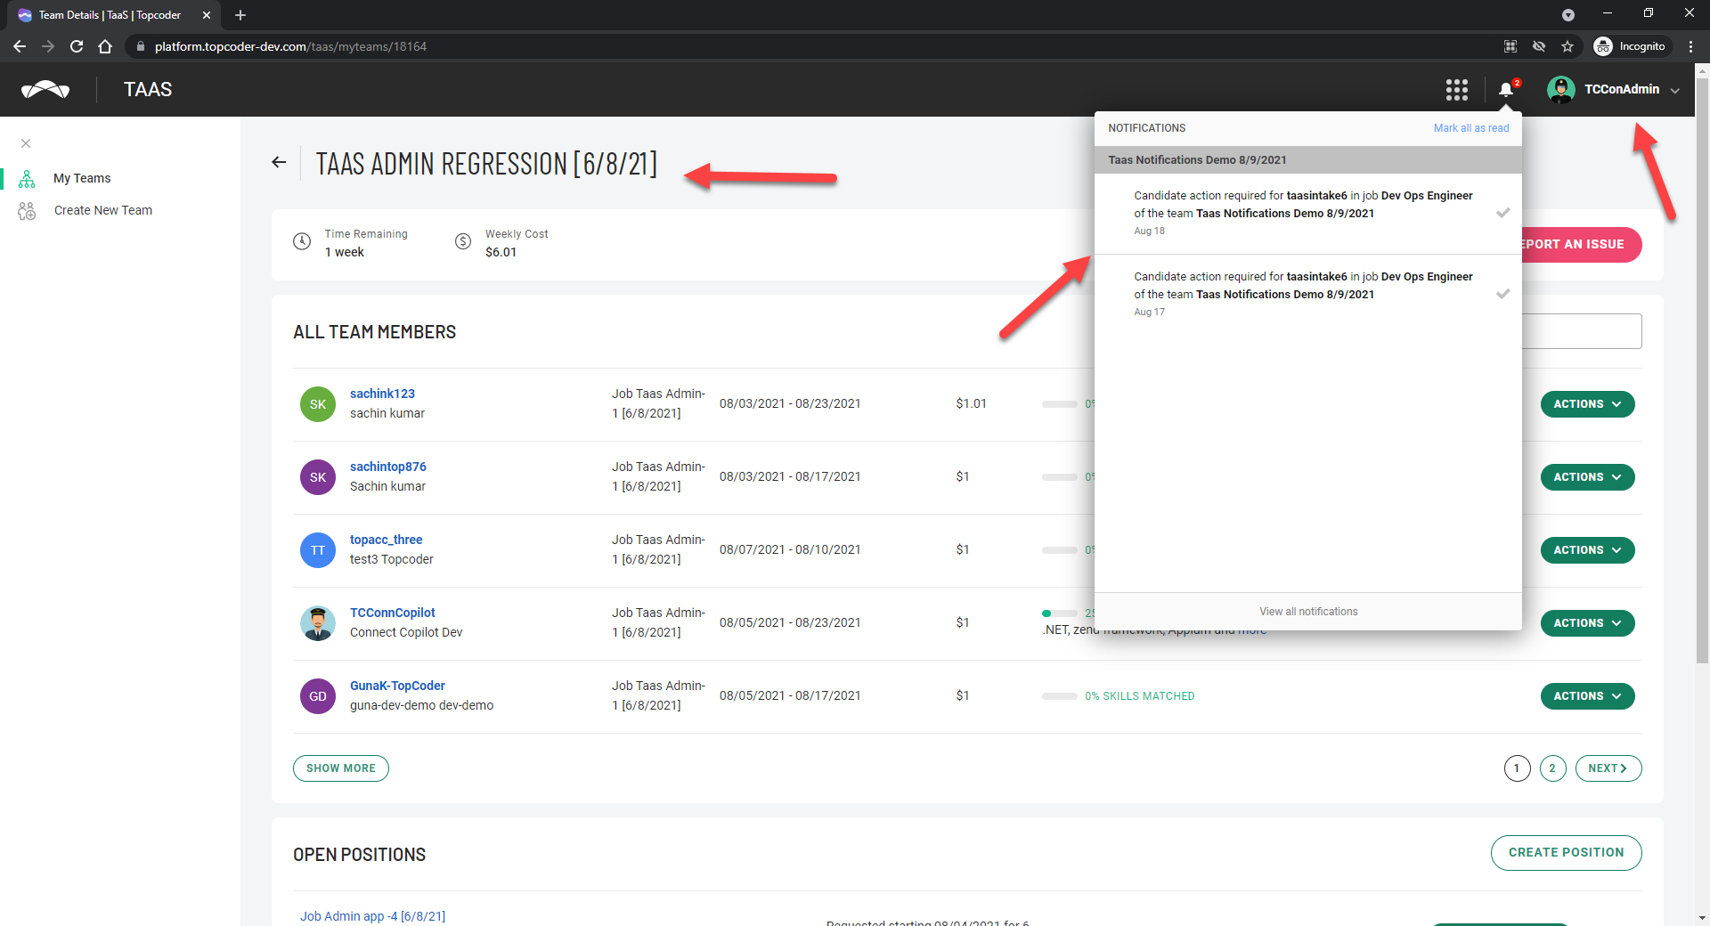1710x926 pixels.
Task: Go to page 2 of team members
Action: tap(1552, 768)
